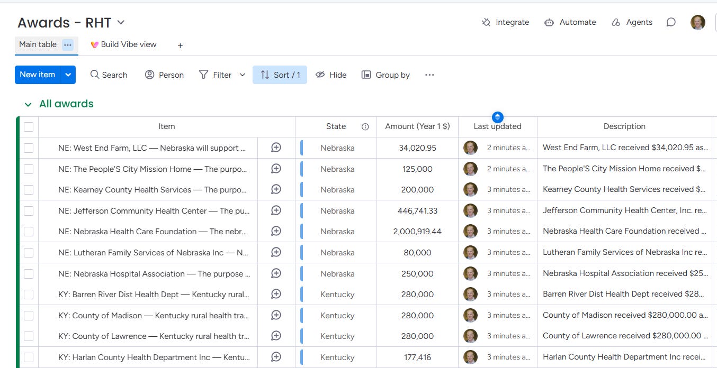Switch to the Main table tab

pyautogui.click(x=38, y=44)
